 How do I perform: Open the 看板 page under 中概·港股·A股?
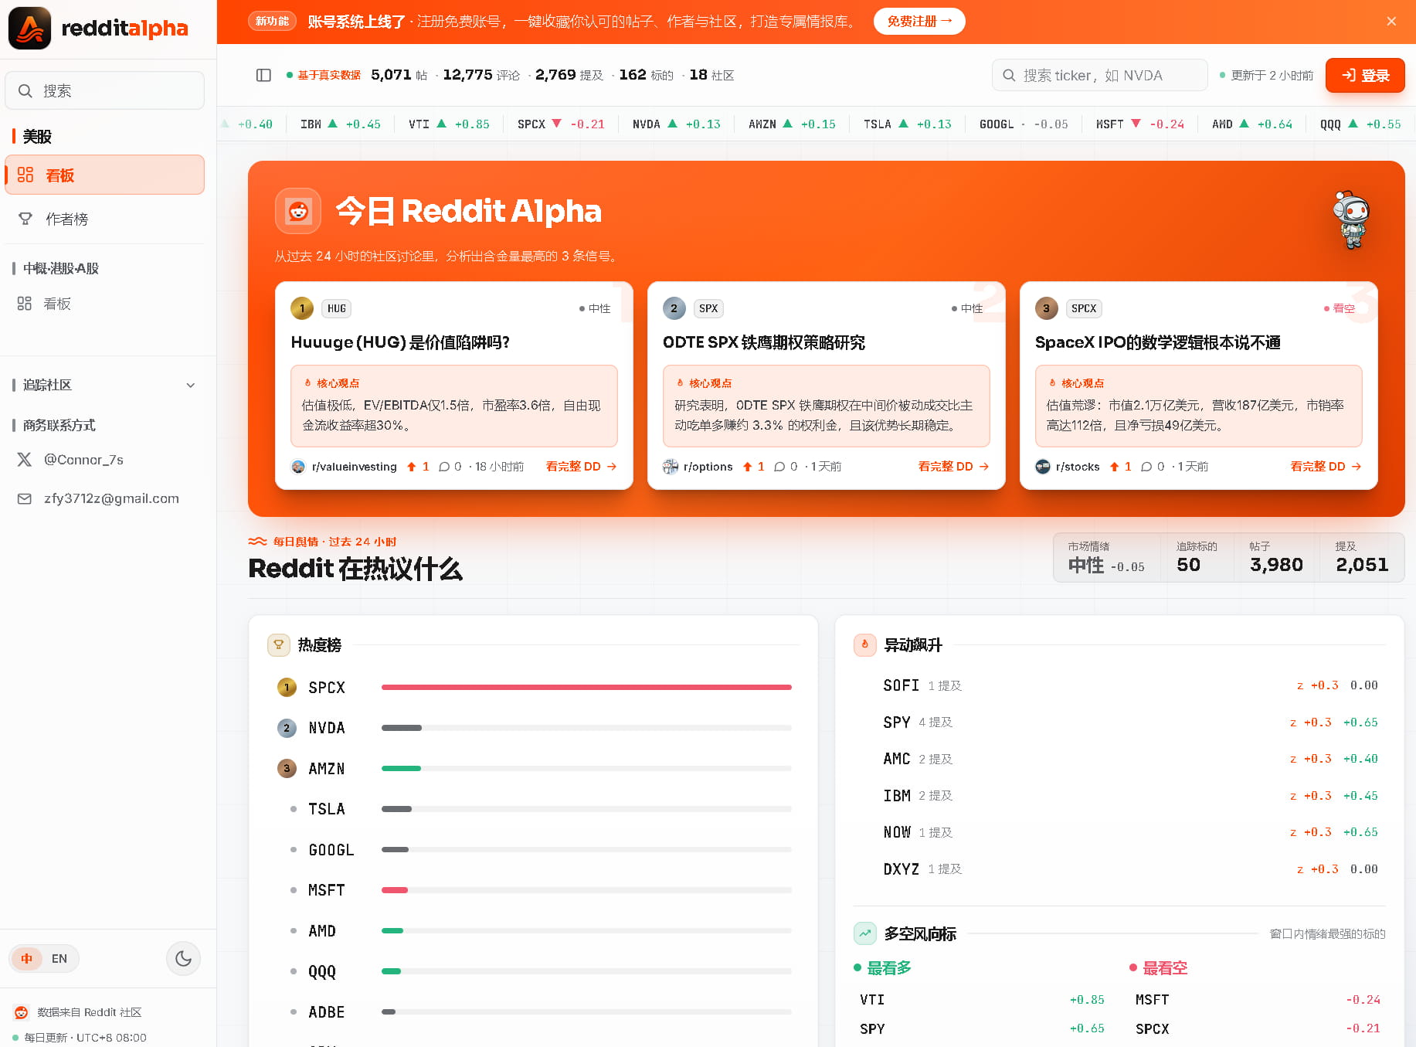105,304
